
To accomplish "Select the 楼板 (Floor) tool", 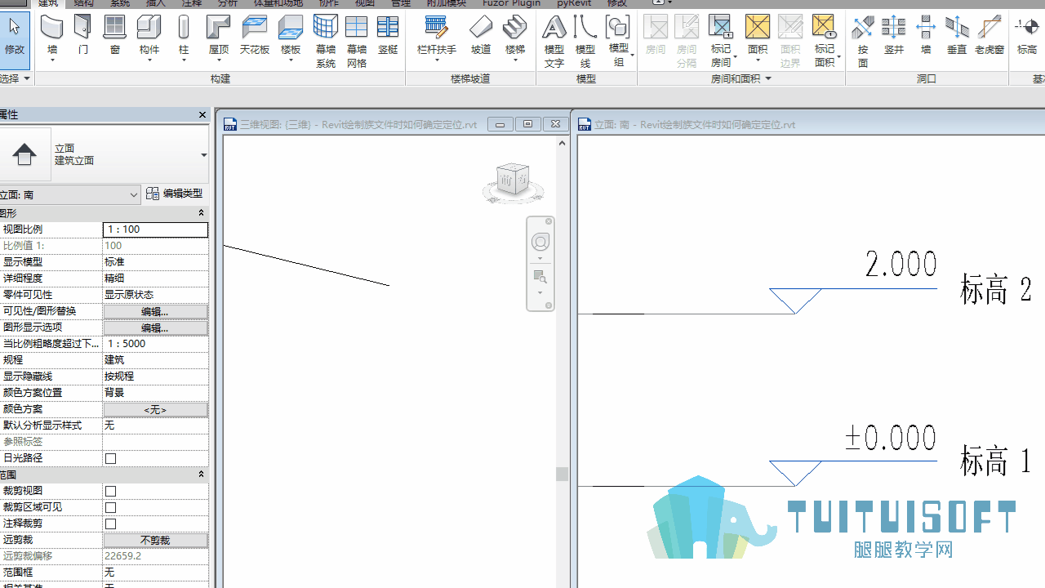I will tap(291, 38).
